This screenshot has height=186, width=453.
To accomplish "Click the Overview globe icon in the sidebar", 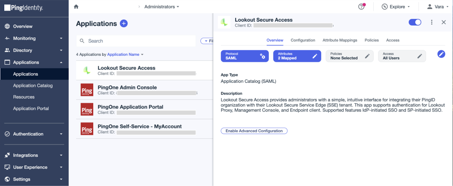I will tap(7, 26).
